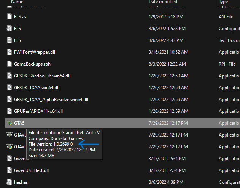
Task: Click the date 3/16/2021 10:52 AM
Action: [168, 52]
